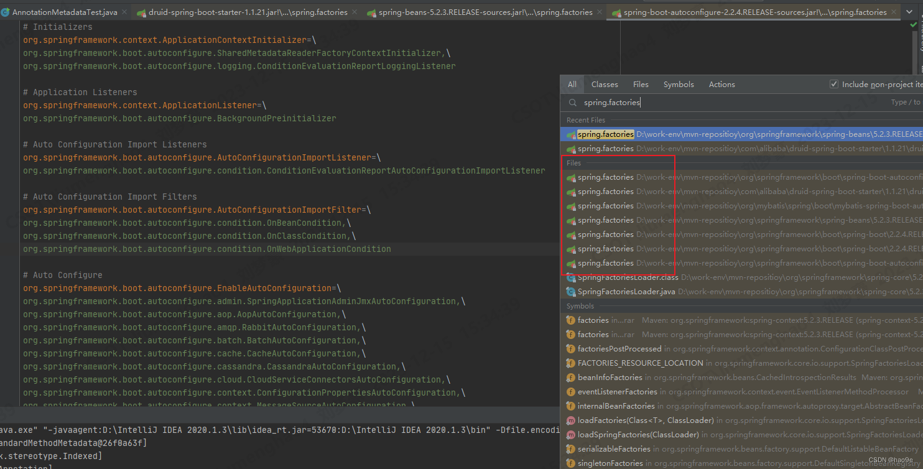The image size is (923, 469).
Task: Click the '# Application Listeners' comment line
Action: 80,92
